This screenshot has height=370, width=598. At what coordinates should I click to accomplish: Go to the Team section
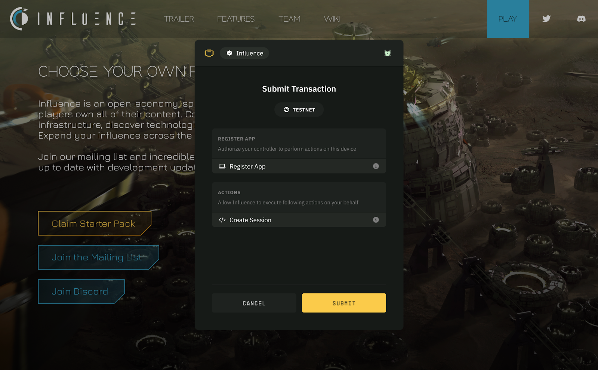click(x=289, y=19)
